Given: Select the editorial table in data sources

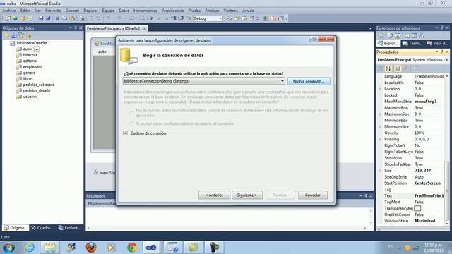Looking at the screenshot, I should pyautogui.click(x=30, y=61).
